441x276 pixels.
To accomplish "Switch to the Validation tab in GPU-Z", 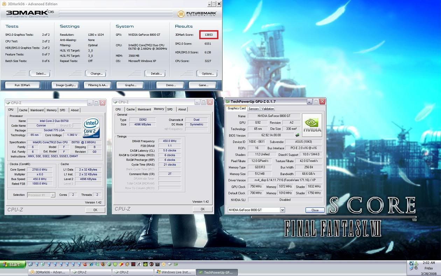I will [268, 109].
